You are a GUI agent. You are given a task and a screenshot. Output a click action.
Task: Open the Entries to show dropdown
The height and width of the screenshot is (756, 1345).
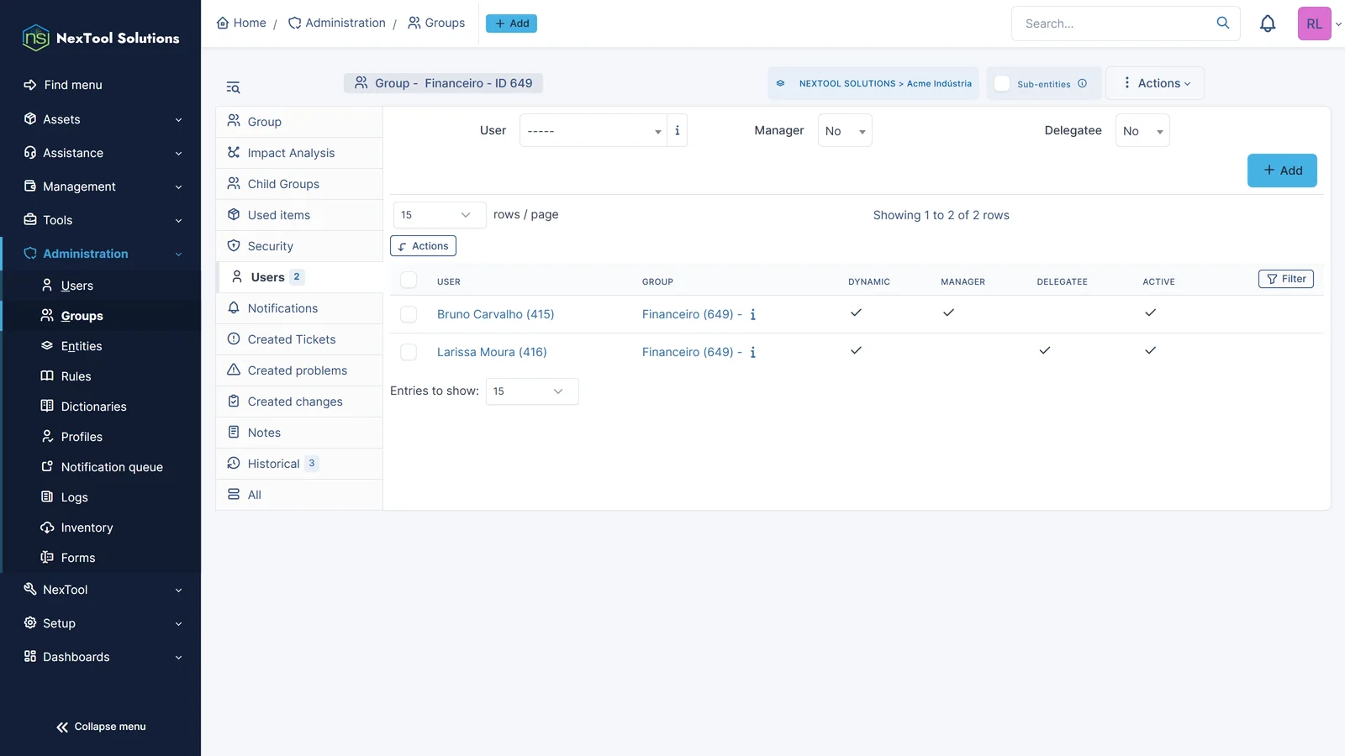click(x=532, y=391)
